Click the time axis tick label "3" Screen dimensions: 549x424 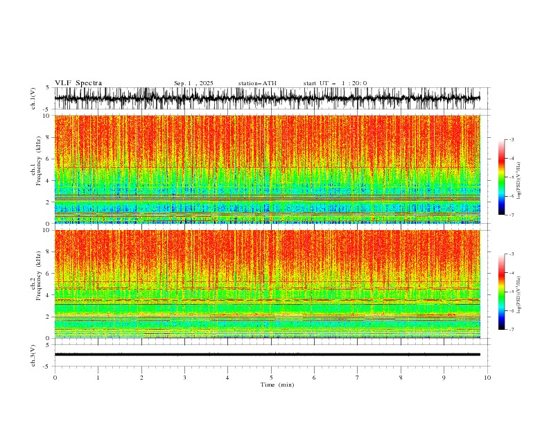coord(184,378)
